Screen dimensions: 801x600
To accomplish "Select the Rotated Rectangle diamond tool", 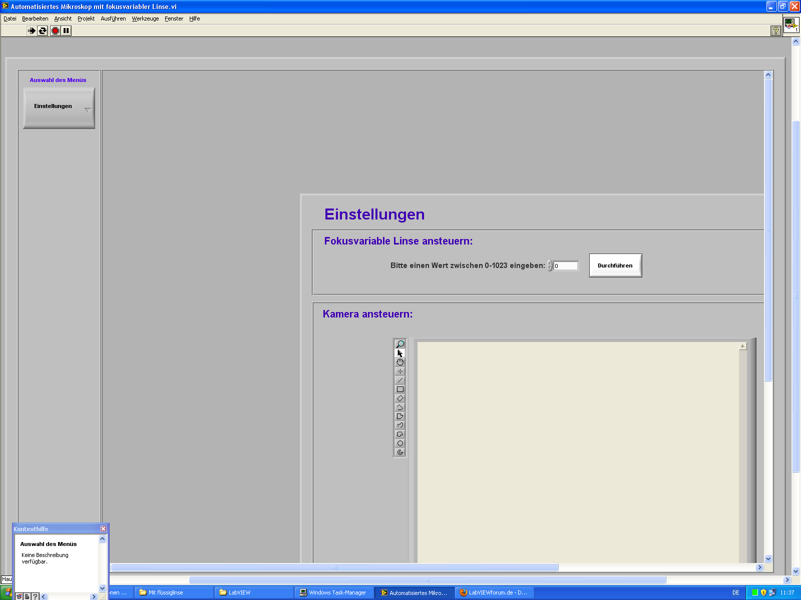I will [x=400, y=398].
